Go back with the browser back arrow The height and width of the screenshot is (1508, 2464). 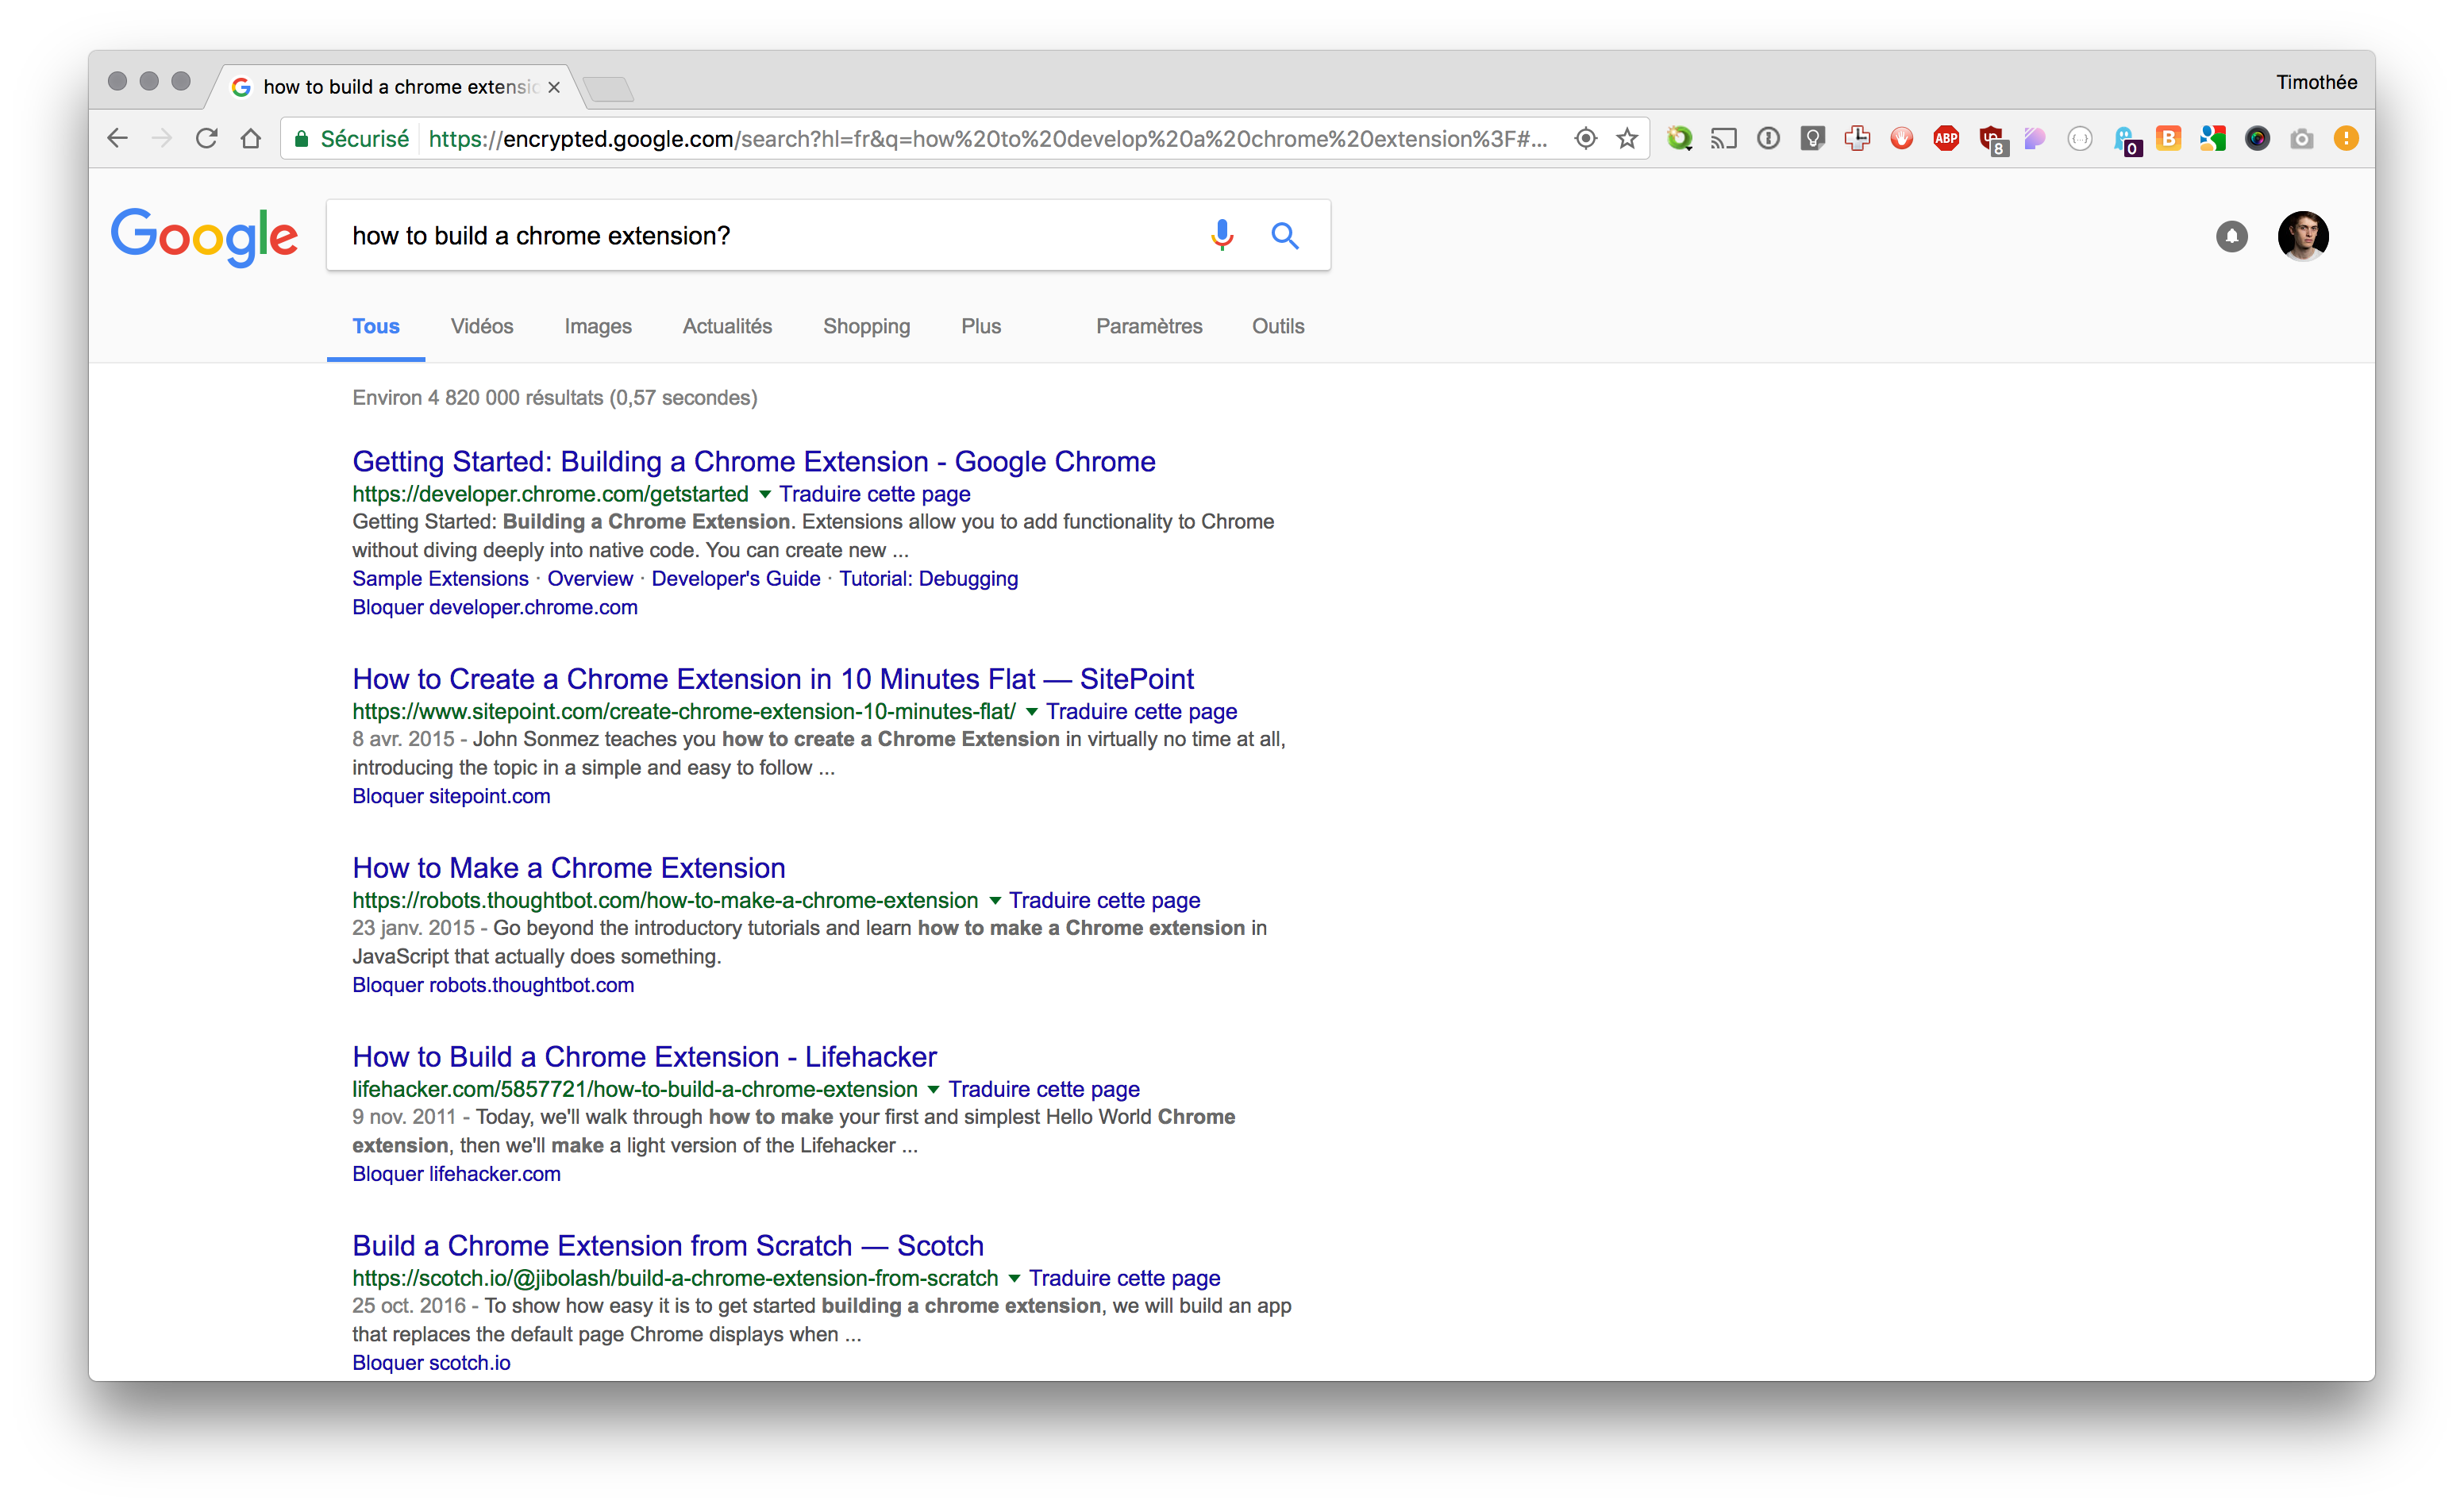pyautogui.click(x=118, y=138)
